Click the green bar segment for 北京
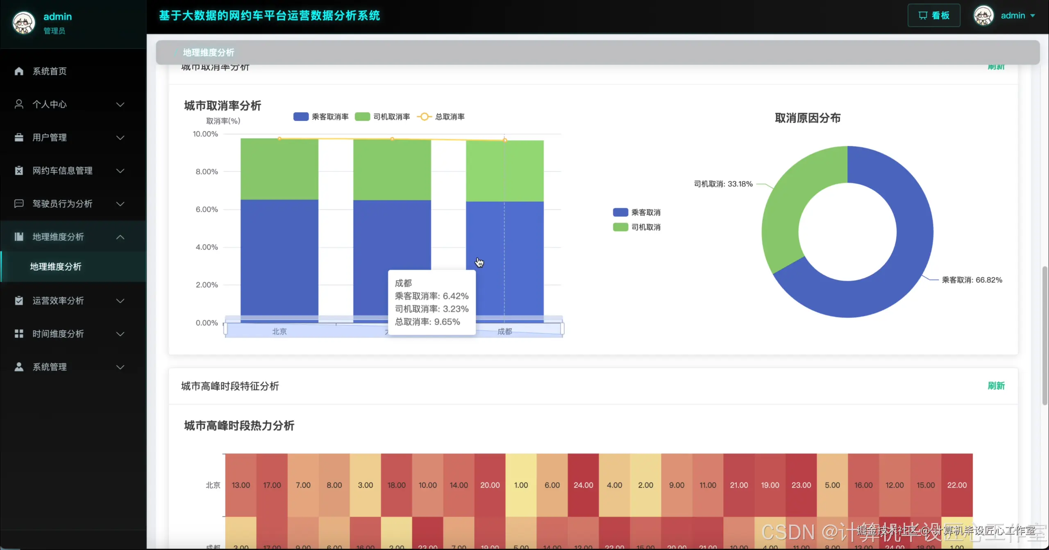This screenshot has height=550, width=1049. pyautogui.click(x=279, y=169)
